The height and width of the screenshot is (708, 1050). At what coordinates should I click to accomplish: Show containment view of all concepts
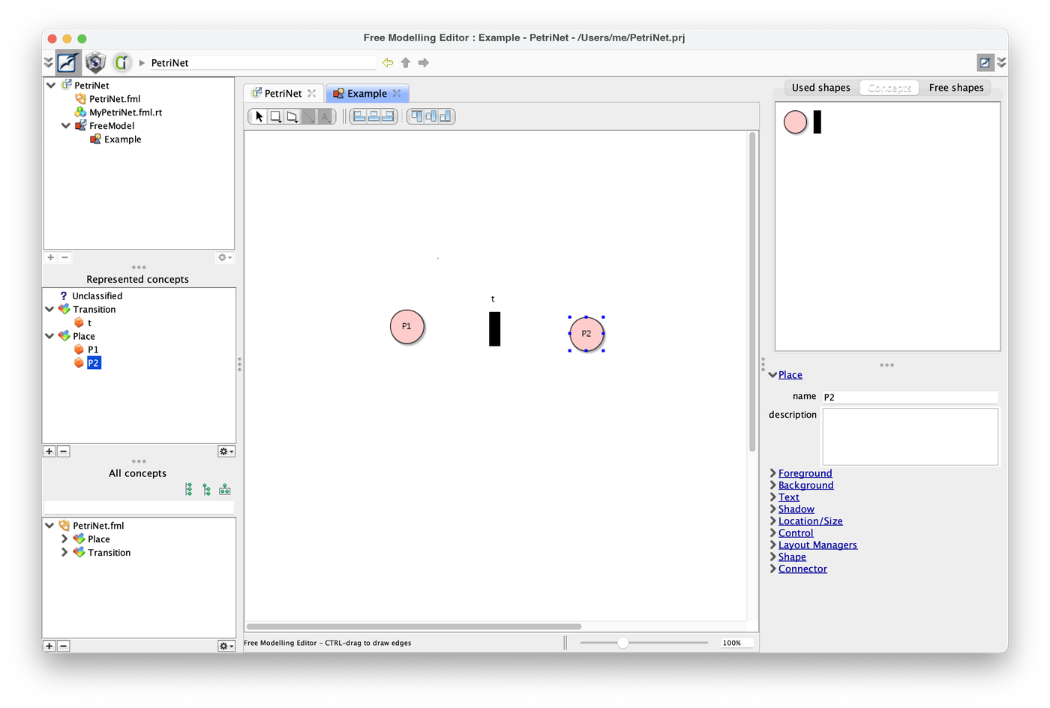[x=224, y=490]
